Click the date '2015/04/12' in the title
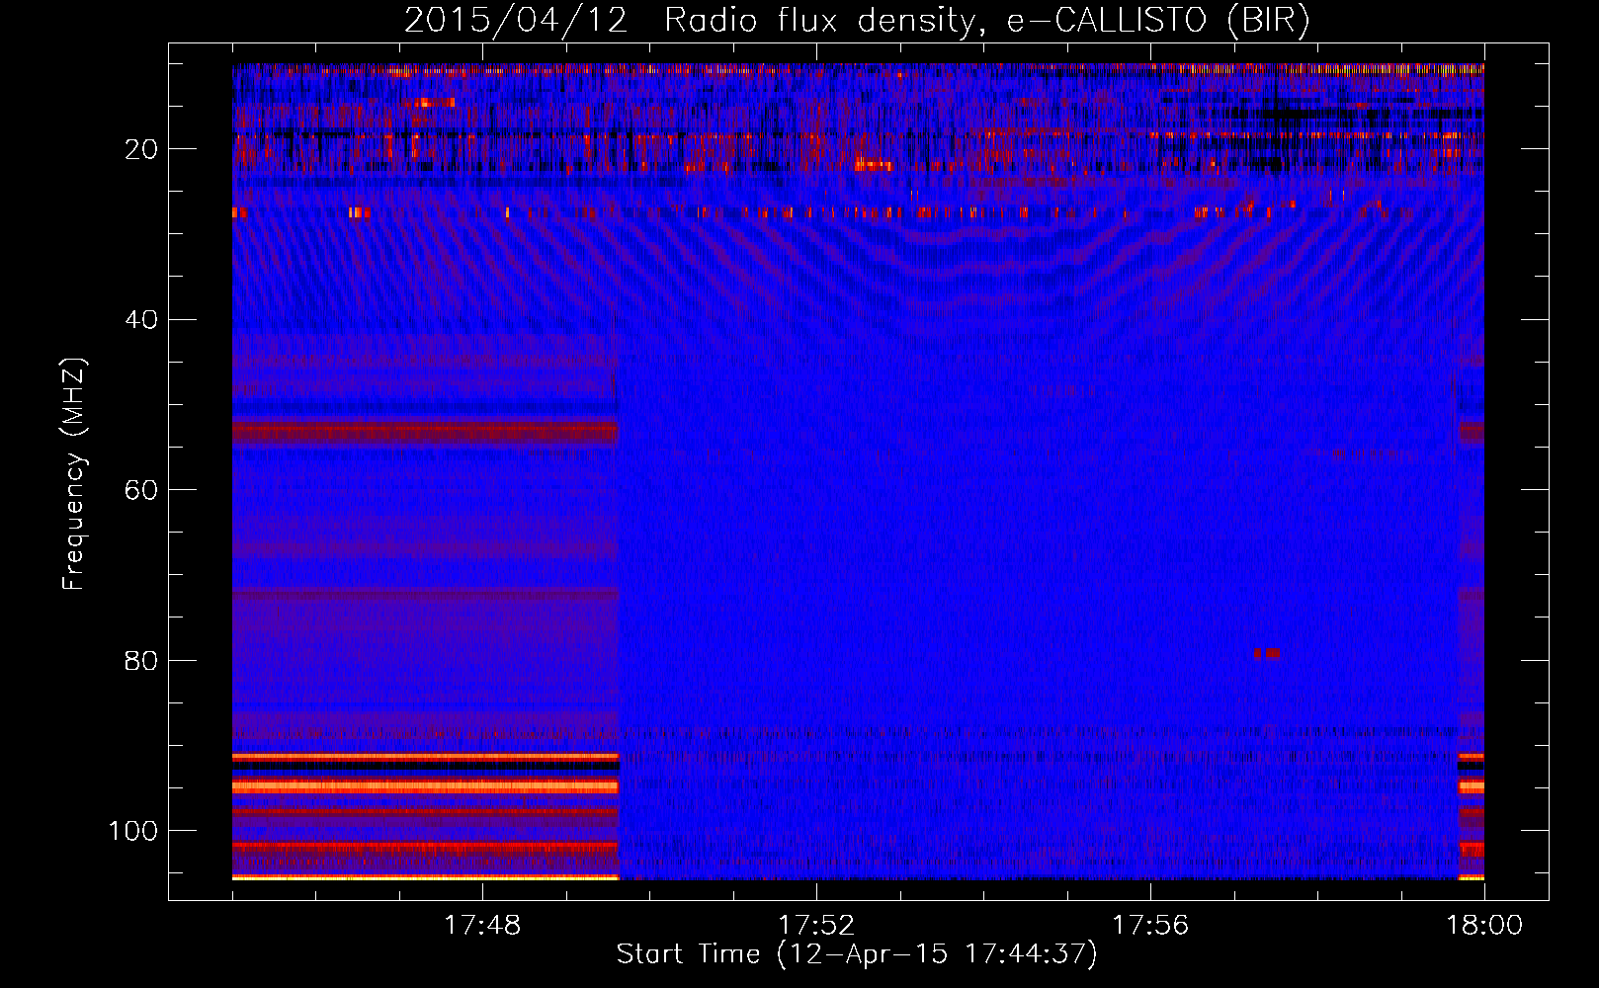This screenshot has width=1599, height=988. pyautogui.click(x=515, y=20)
